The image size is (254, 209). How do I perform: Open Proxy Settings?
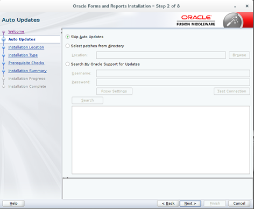[114, 91]
